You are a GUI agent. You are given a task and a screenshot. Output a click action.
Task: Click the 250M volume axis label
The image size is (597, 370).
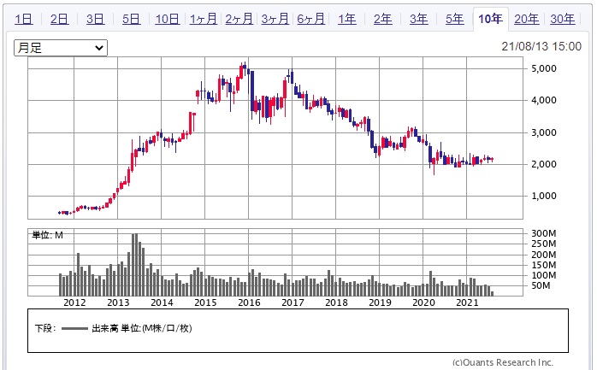pyautogui.click(x=544, y=244)
